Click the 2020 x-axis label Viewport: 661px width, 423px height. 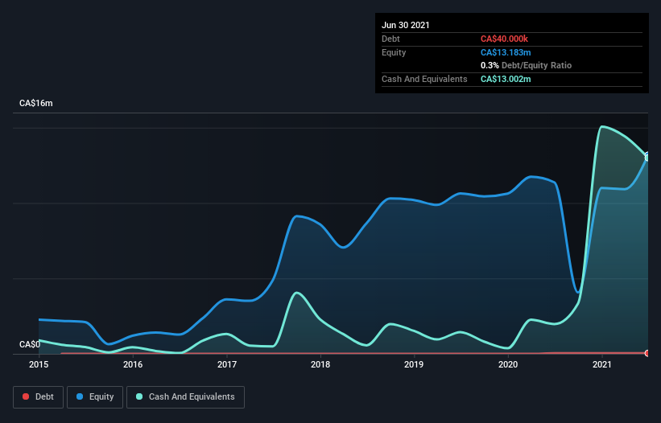pyautogui.click(x=508, y=364)
